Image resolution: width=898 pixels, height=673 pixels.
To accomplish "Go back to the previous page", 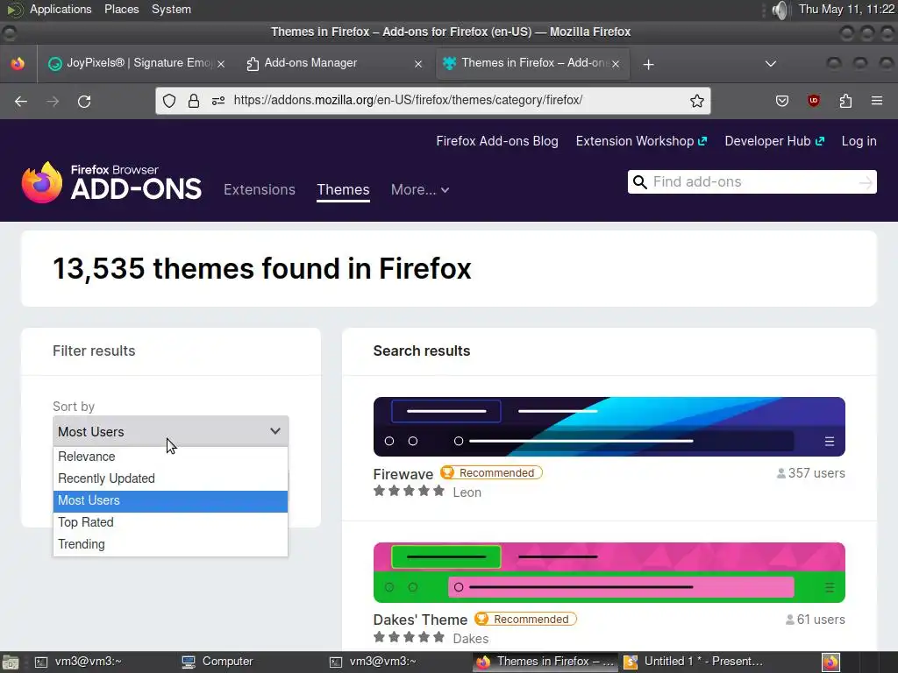I will click(21, 102).
